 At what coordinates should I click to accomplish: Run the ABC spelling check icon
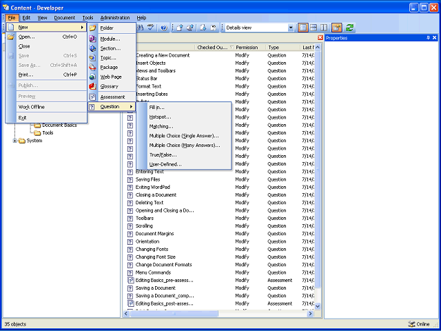coord(151,28)
